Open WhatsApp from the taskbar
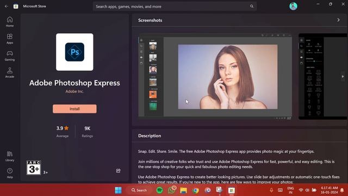Viewport: 348px width, 196px height. click(x=171, y=190)
